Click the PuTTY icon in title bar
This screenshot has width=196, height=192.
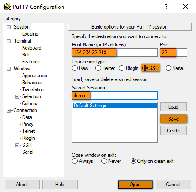tap(7, 7)
